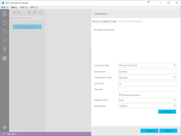Open the Connection type dropdown
The height and width of the screenshot is (136, 181).
click(147, 65)
